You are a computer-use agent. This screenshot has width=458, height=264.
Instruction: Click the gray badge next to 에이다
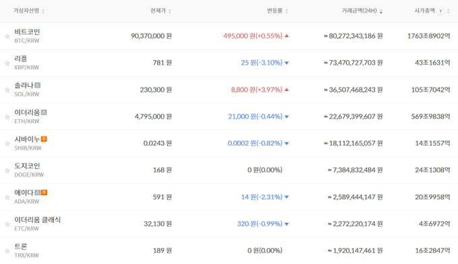click(x=38, y=193)
